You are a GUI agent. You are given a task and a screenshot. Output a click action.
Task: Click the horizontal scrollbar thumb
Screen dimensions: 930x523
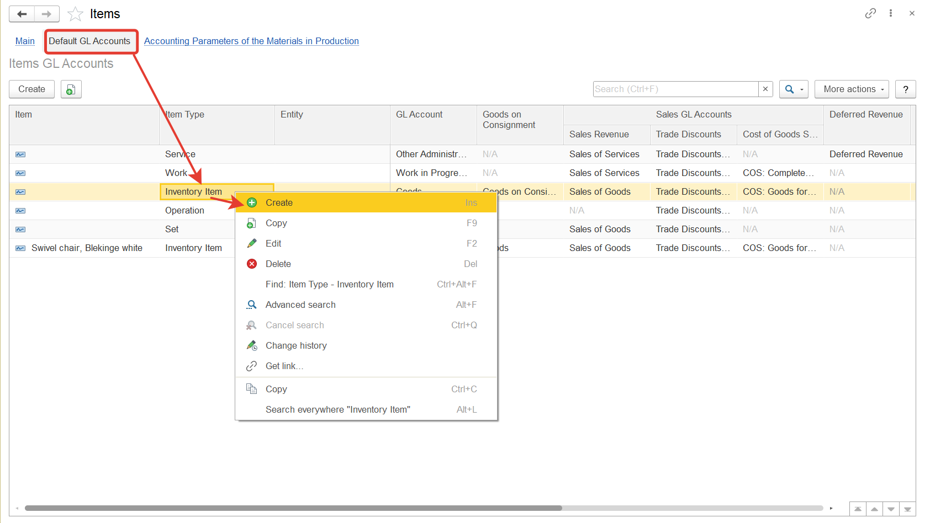293,508
